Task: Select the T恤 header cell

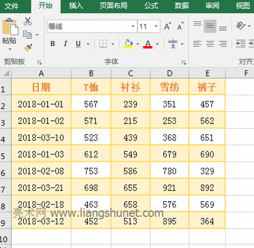Action: coord(91,87)
